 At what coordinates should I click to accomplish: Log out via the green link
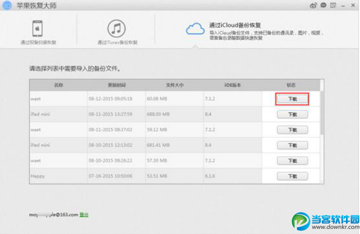84,215
